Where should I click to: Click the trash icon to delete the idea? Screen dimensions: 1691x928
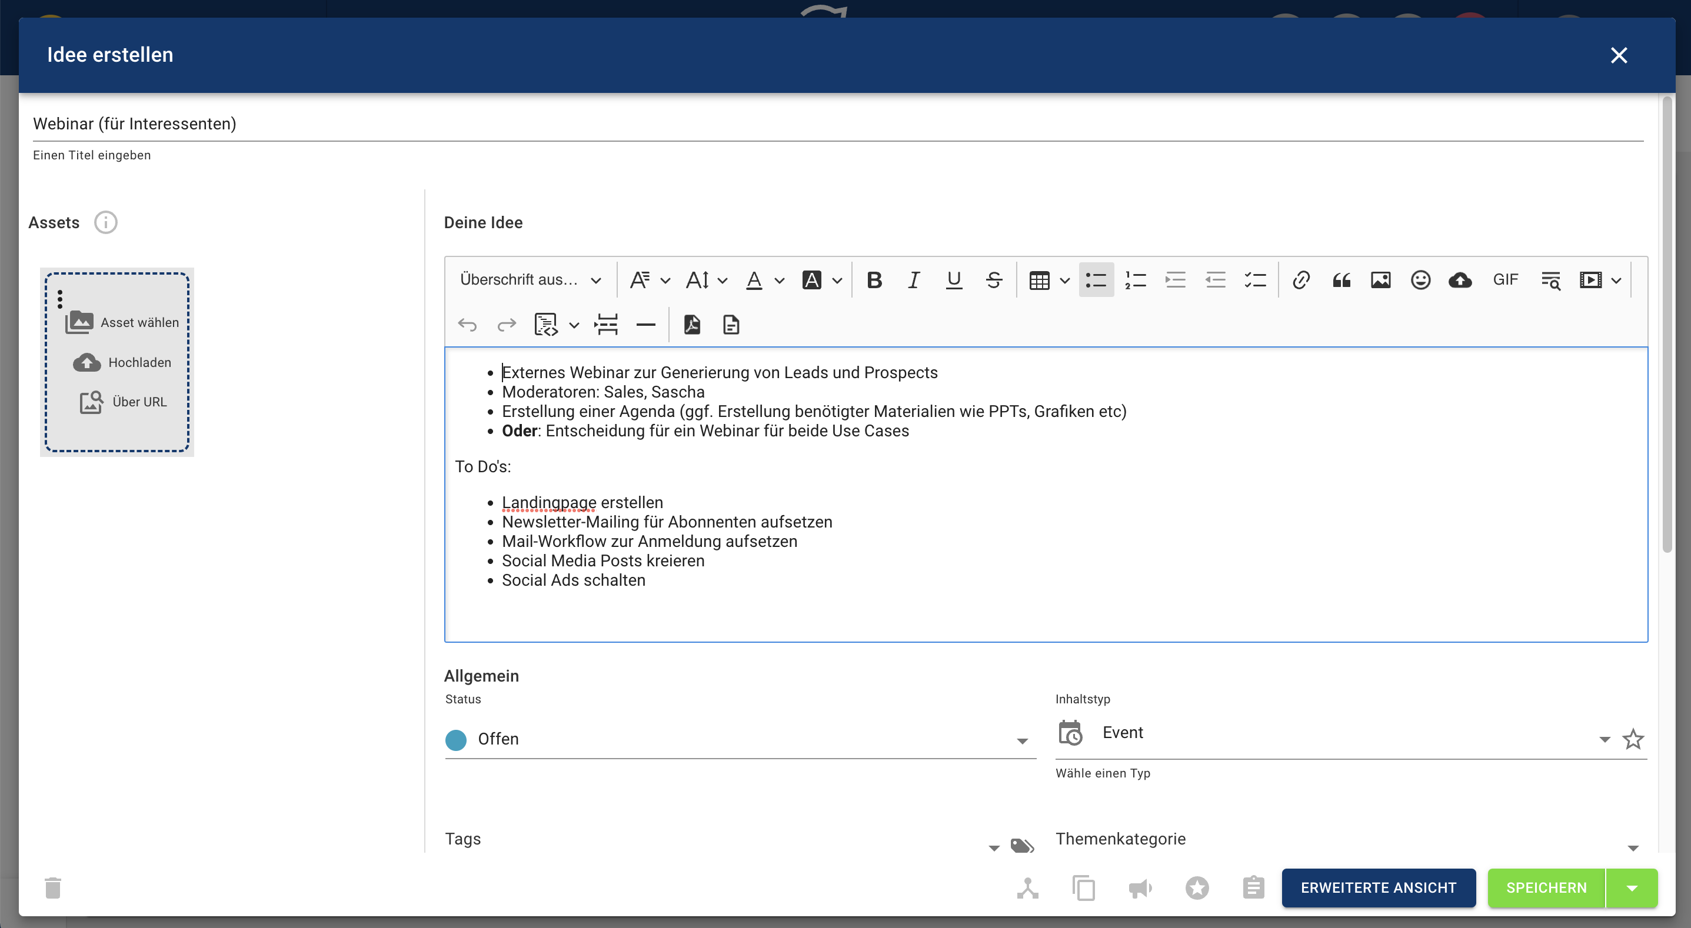[x=52, y=888]
